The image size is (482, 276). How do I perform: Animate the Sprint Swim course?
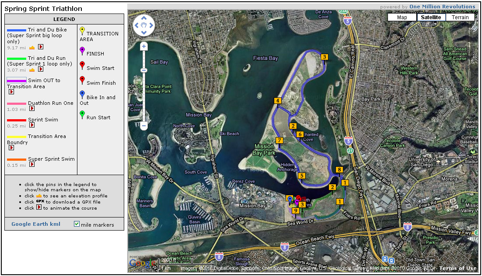tap(32, 125)
